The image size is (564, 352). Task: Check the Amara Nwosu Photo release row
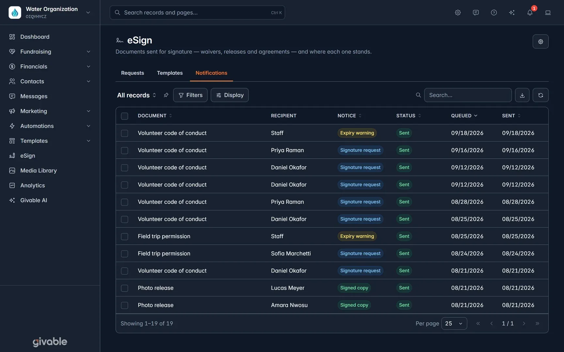[124, 305]
